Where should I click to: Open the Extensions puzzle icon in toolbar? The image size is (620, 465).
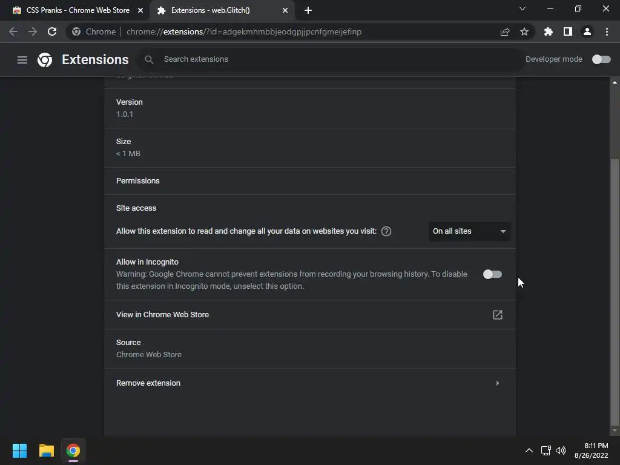pyautogui.click(x=549, y=31)
